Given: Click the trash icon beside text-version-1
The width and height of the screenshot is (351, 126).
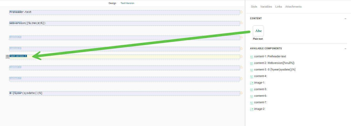Looking at the screenshot, I should click(x=7, y=56).
